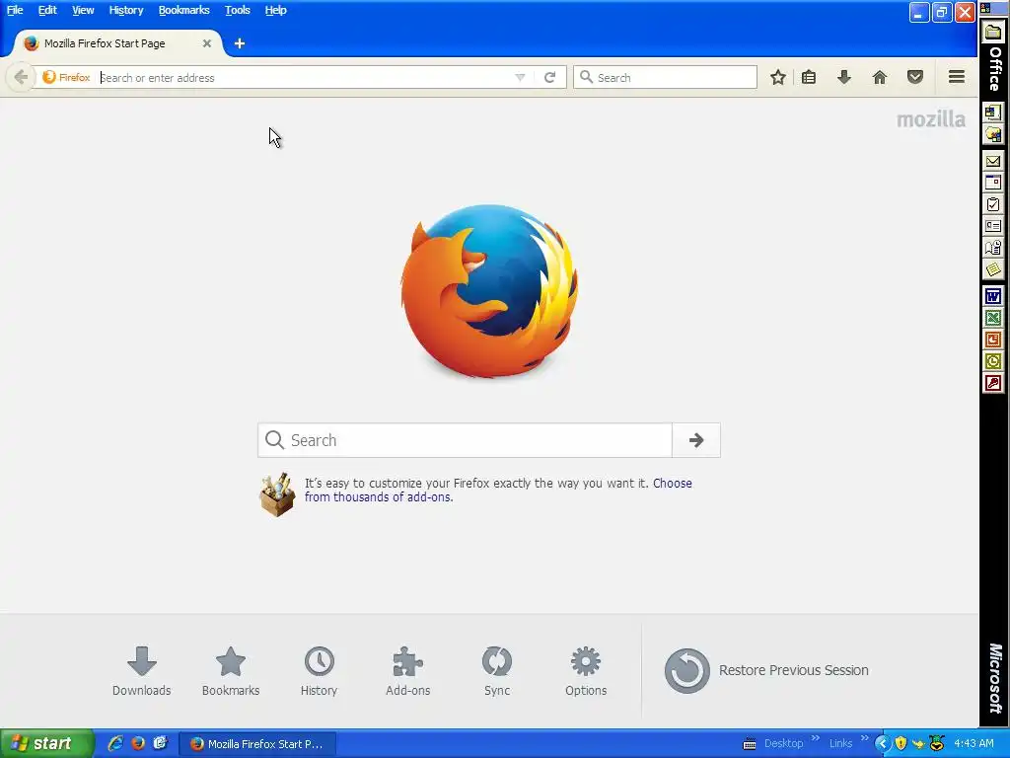
Task: Save to Pocket icon
Action: 915,77
